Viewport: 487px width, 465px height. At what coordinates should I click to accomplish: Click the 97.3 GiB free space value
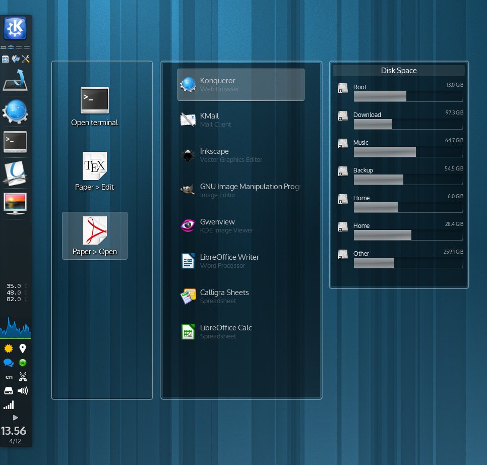(x=454, y=112)
